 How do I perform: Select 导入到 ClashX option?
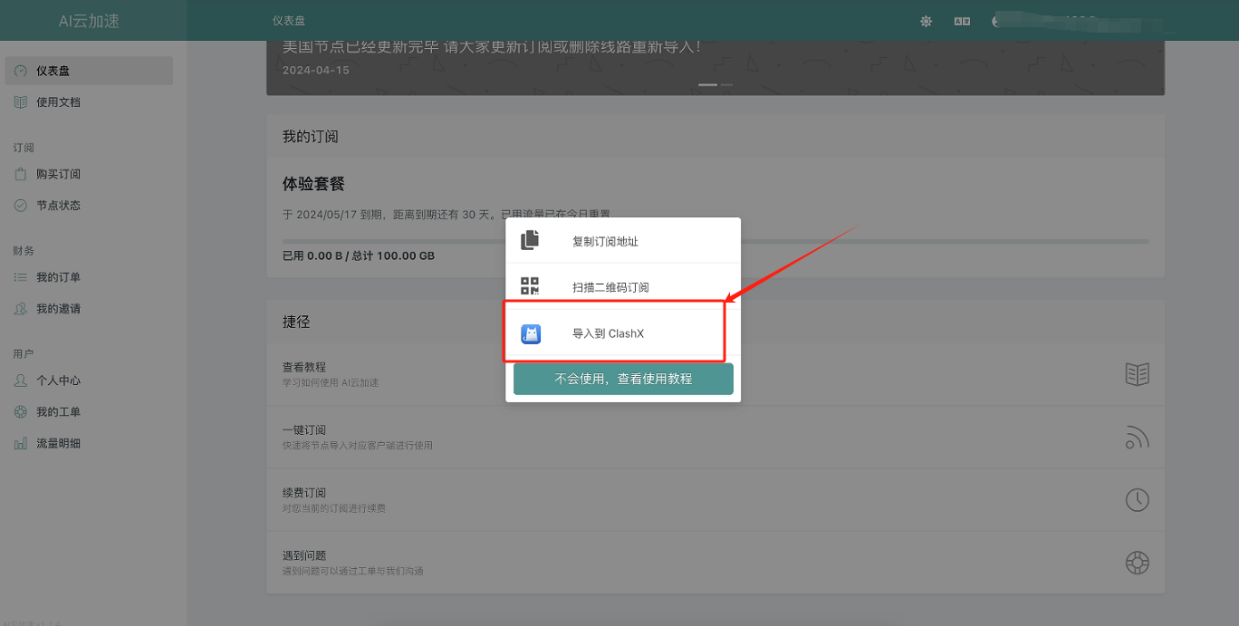pyautogui.click(x=623, y=333)
